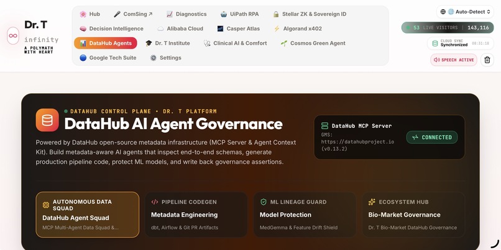Viewport: 501px width, 250px height.
Task: Toggle the Speech Active button
Action: click(454, 60)
